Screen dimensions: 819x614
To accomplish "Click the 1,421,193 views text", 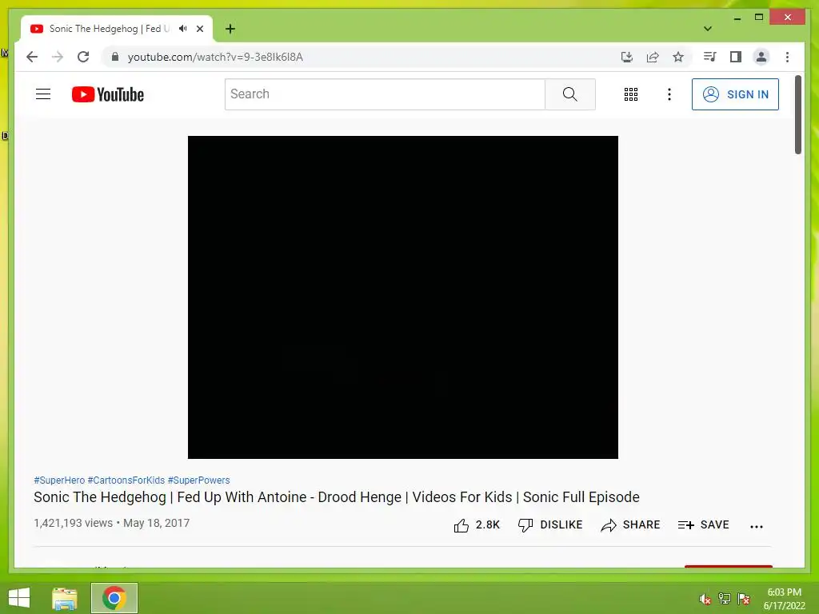I will coord(73,523).
